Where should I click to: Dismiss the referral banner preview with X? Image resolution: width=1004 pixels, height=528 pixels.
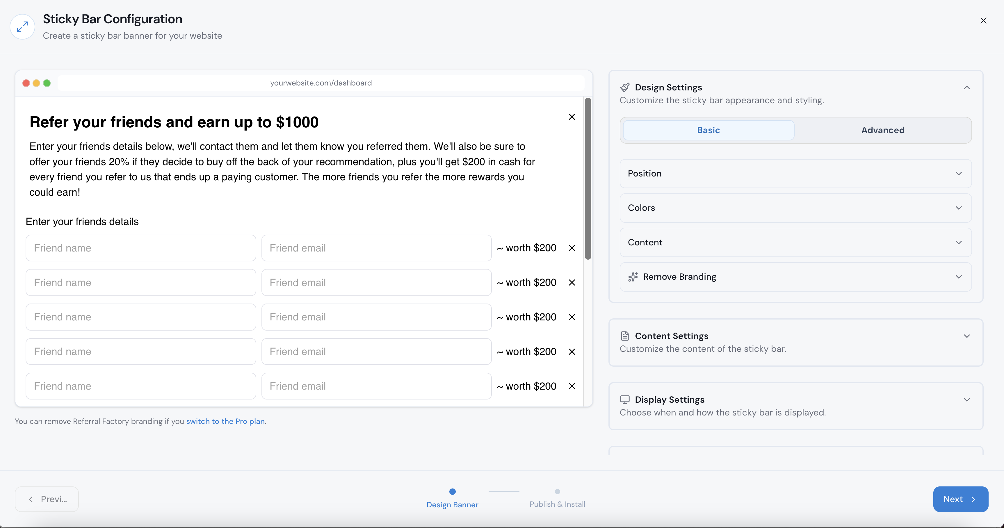tap(572, 117)
